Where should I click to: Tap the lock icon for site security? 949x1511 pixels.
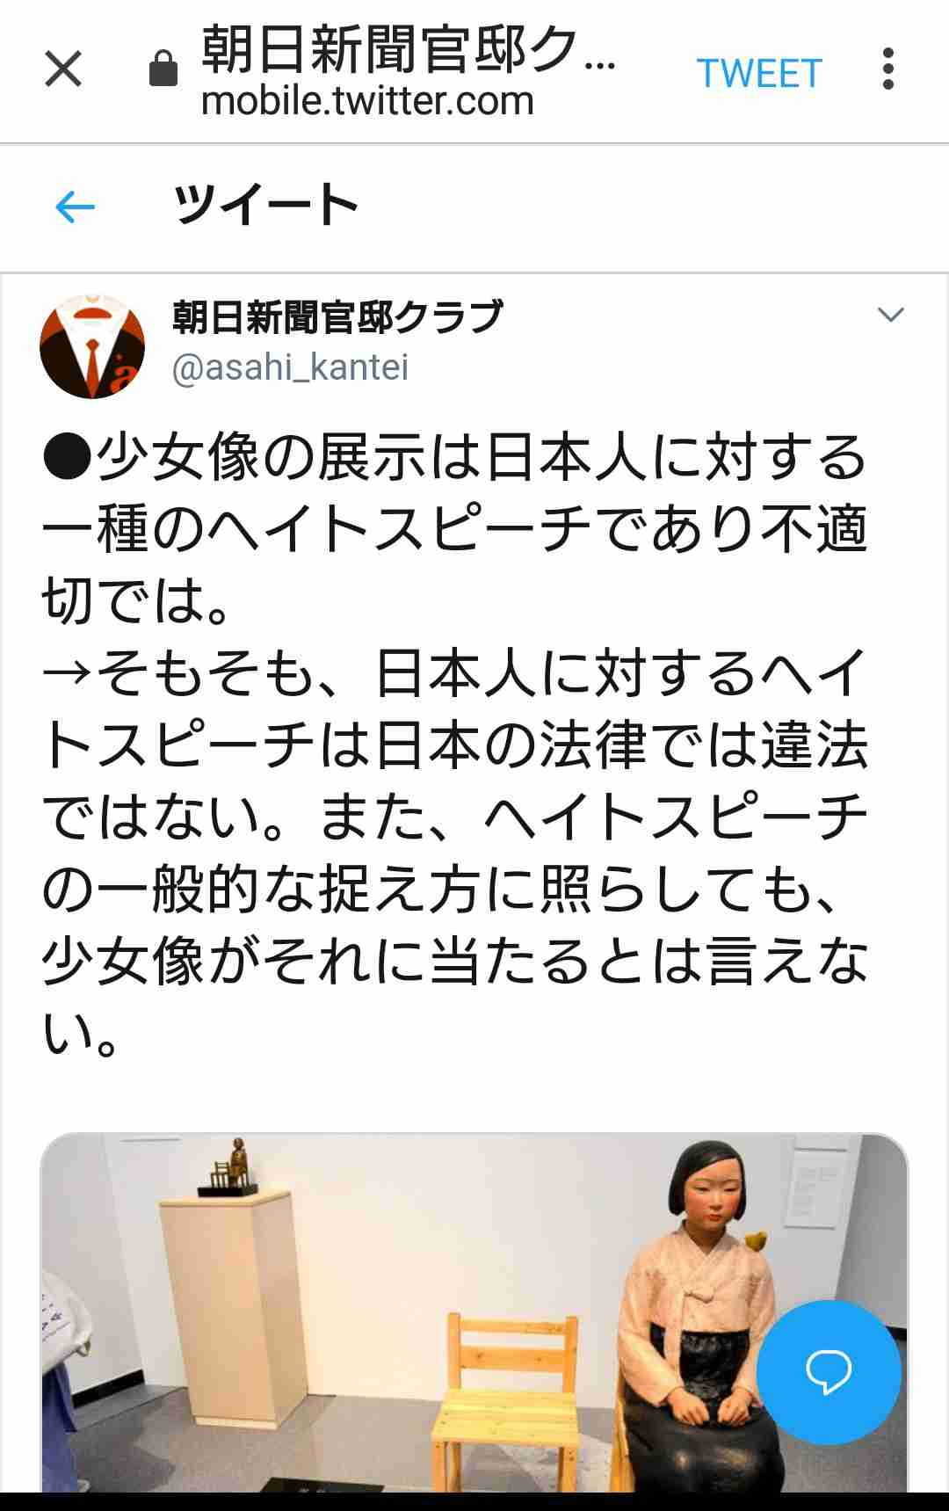(x=163, y=69)
